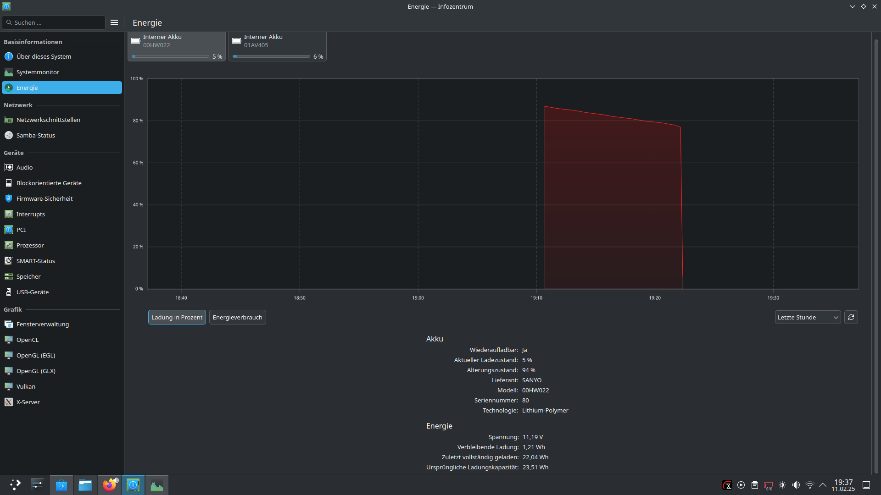Click the refresh graph icon button
Viewport: 881px width, 495px height.
(851, 317)
